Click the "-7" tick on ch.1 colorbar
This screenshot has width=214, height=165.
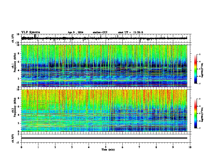(199, 84)
